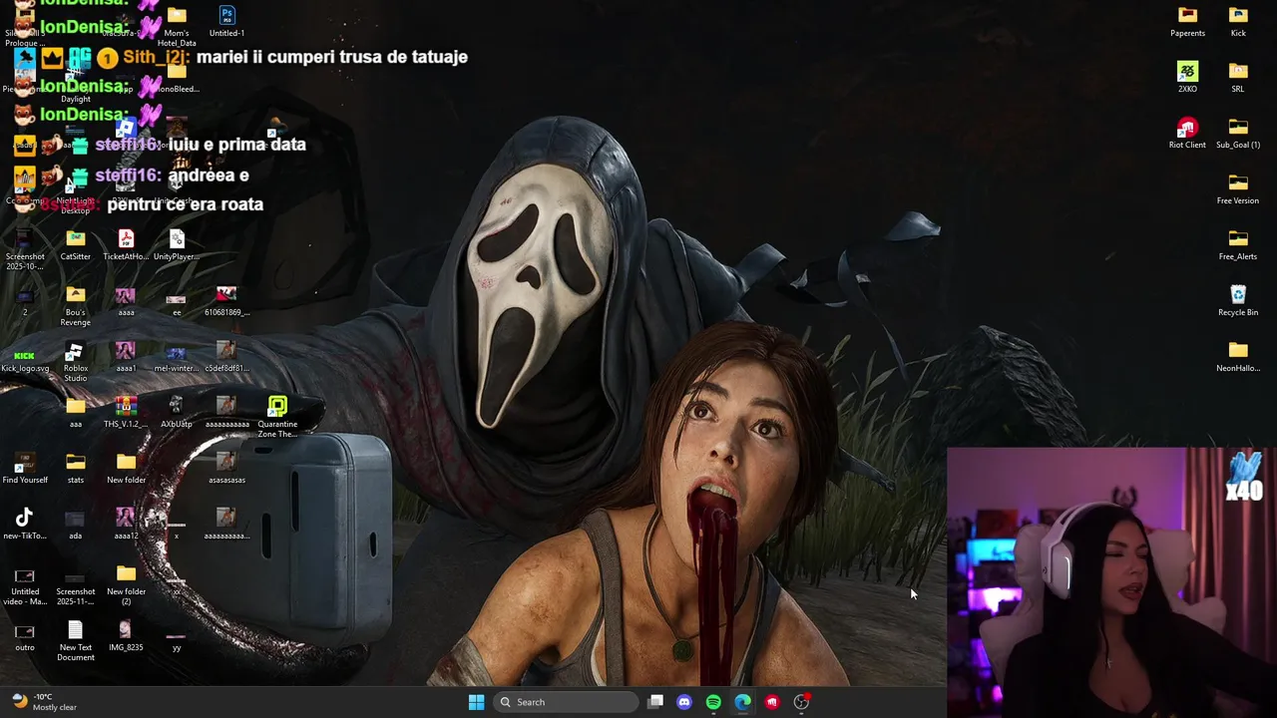Select the UnityPlayer... file icon
1277x718 pixels.
[x=177, y=238]
